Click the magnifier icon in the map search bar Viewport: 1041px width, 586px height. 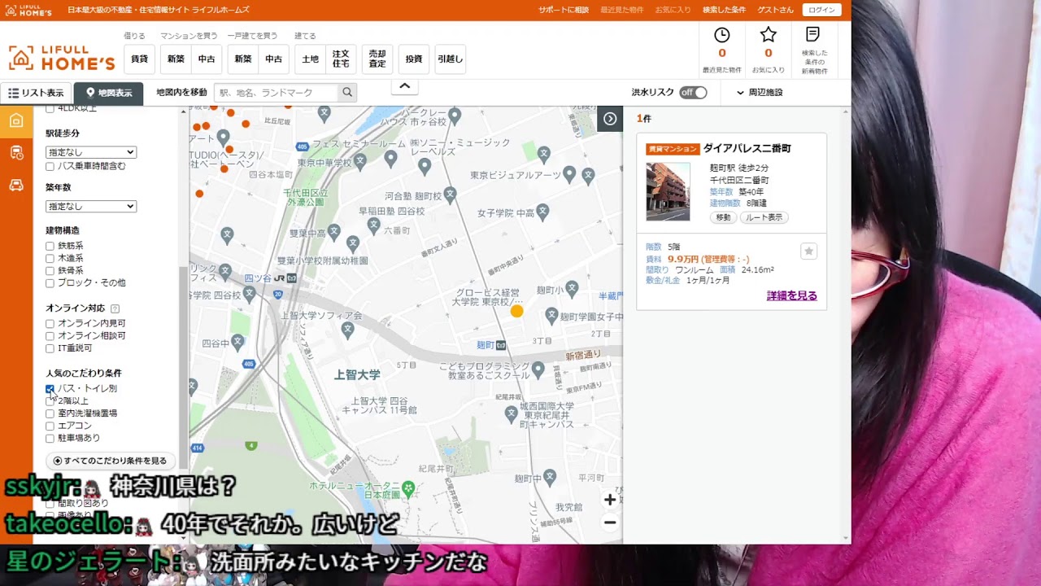[346, 93]
